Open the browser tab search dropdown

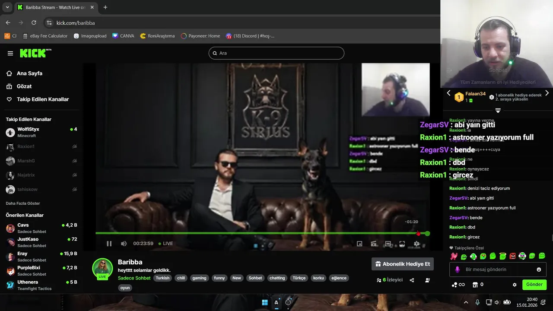point(7,7)
